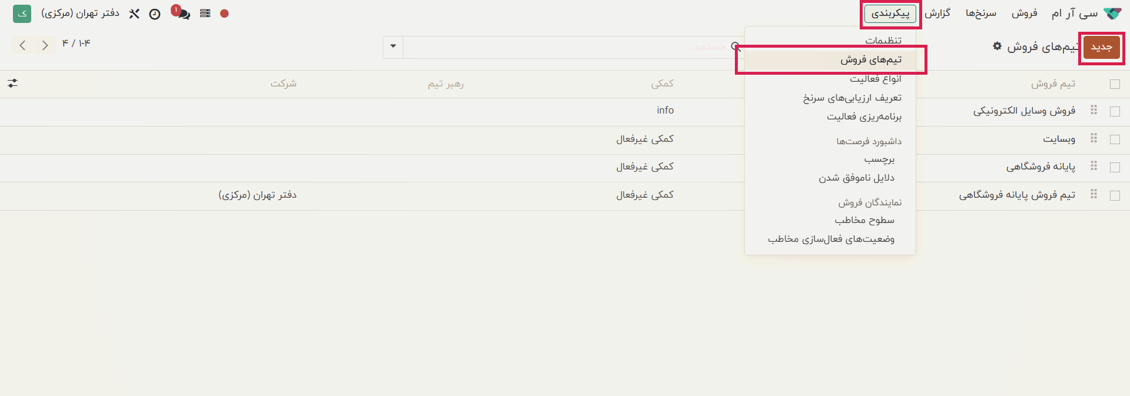The image size is (1130, 396).
Task: Open the تیم فروش پایانه فروشگاهی record
Action: pyautogui.click(x=1017, y=195)
